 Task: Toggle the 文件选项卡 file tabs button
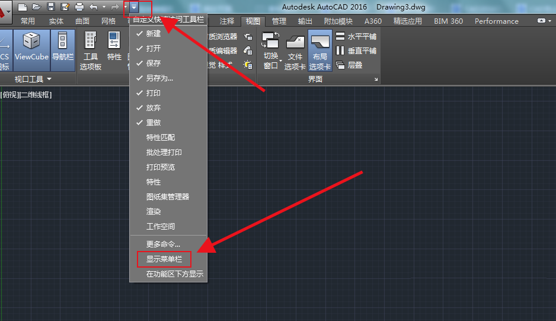pos(295,51)
